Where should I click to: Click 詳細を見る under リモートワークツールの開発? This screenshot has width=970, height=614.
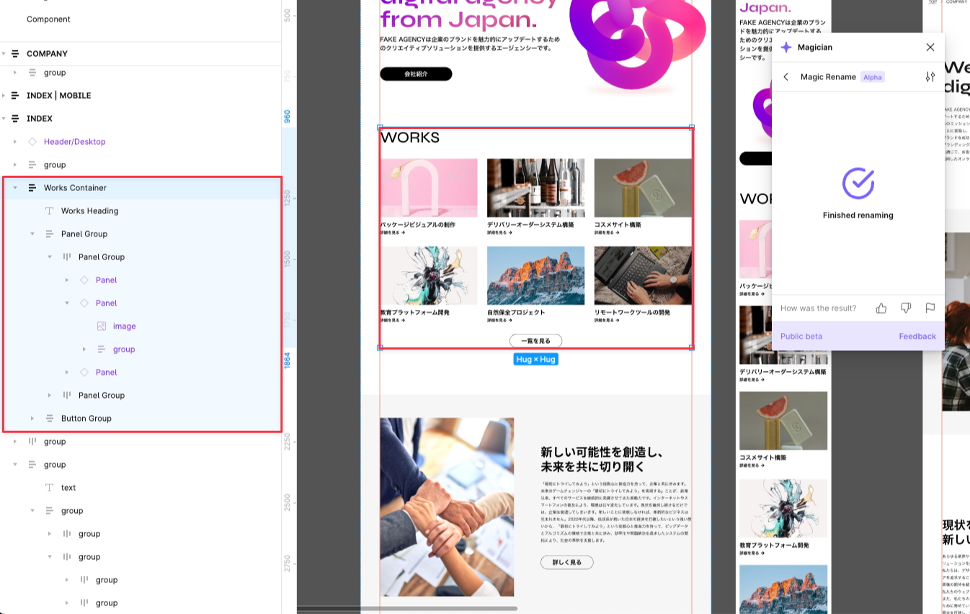pos(607,321)
